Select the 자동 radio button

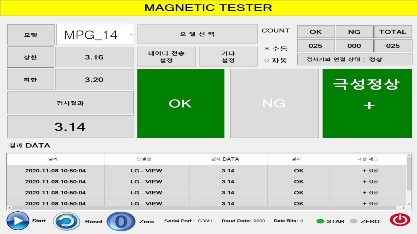(267, 60)
